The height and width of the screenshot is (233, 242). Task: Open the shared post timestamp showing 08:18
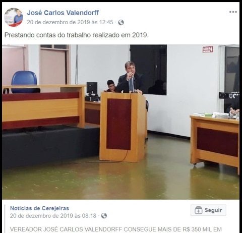[53, 216]
